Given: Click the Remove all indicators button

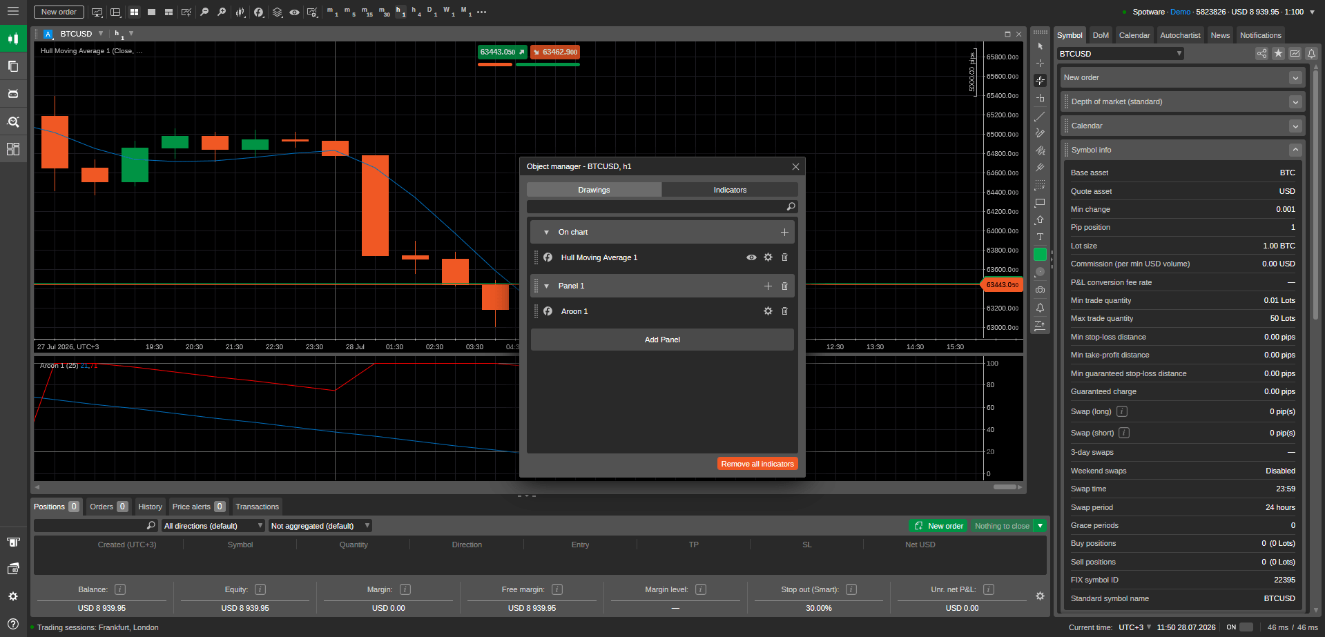Looking at the screenshot, I should (x=757, y=464).
